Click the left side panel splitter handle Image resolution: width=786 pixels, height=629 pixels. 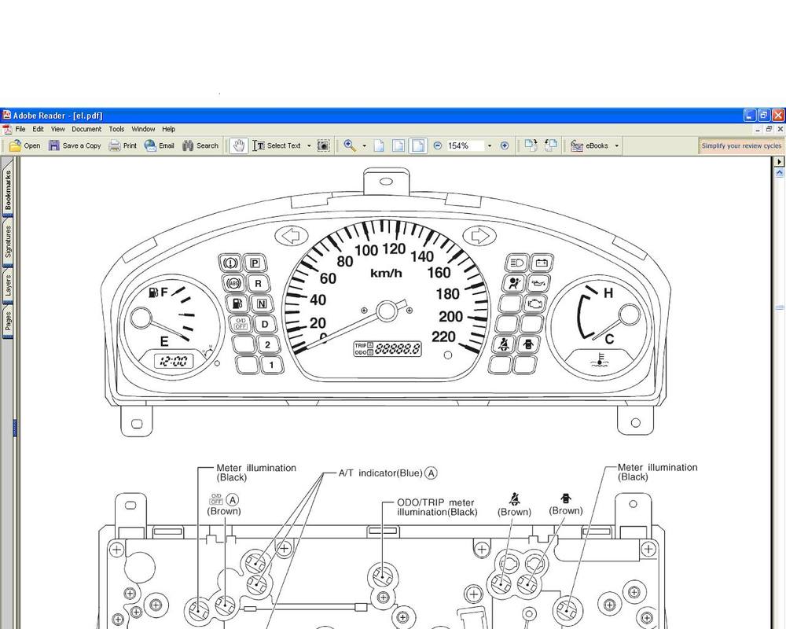(x=16, y=428)
